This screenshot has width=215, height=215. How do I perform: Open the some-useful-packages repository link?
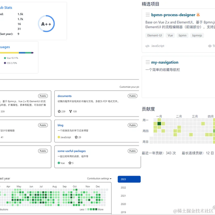tap(72, 151)
